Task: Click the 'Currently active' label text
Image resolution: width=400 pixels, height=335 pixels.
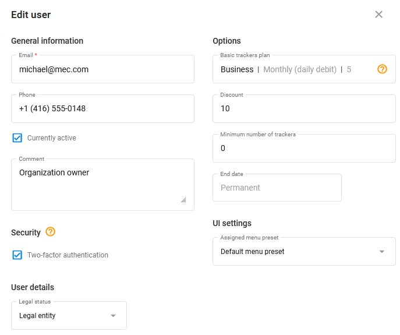Action: coord(52,138)
